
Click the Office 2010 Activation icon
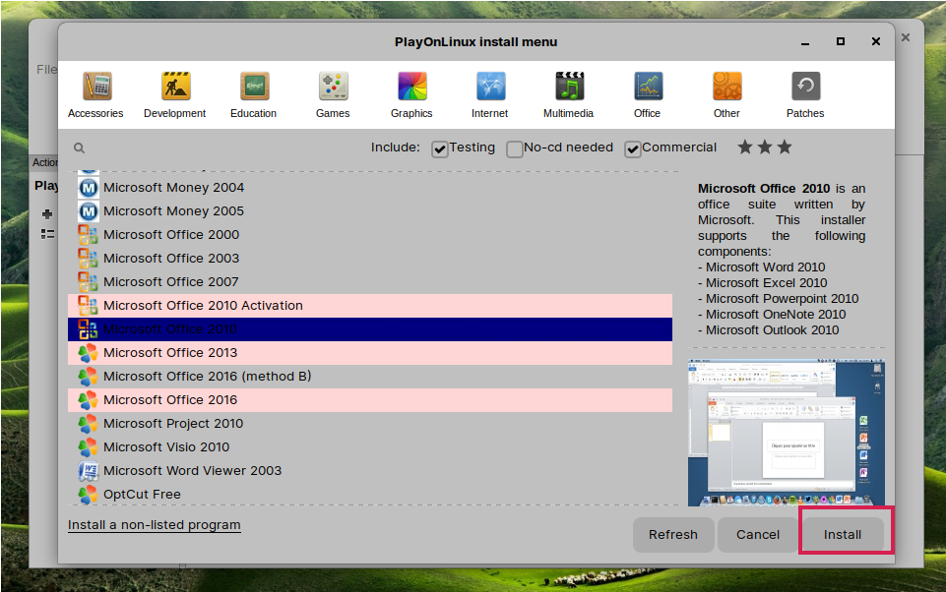88,306
